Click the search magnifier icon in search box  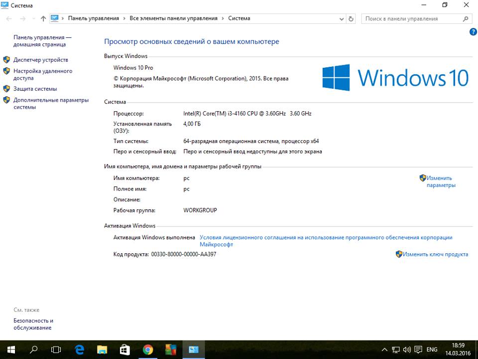[x=465, y=19]
